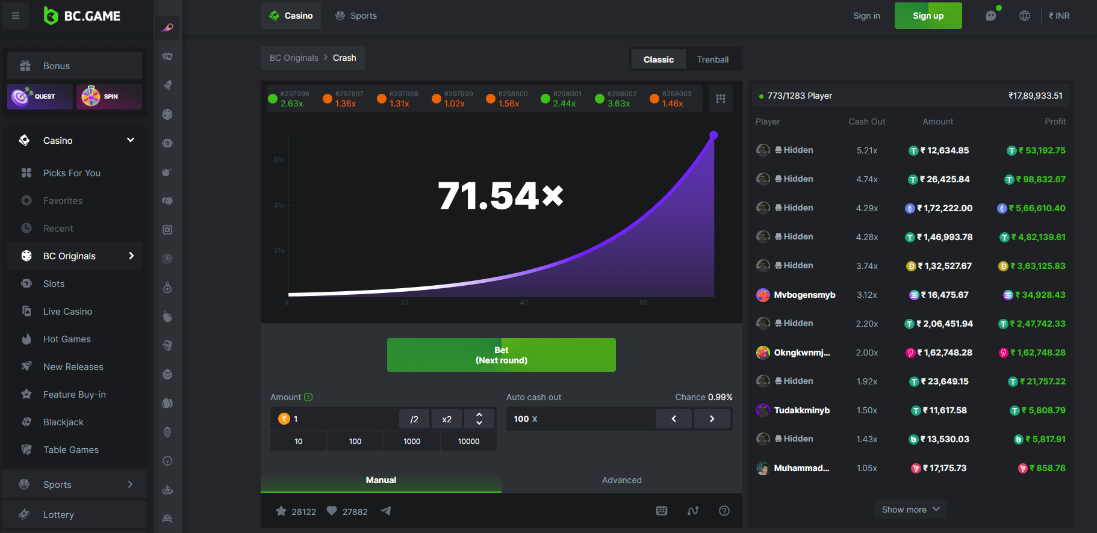The width and height of the screenshot is (1097, 533).
Task: Select the Manual betting tab
Action: pyautogui.click(x=381, y=480)
